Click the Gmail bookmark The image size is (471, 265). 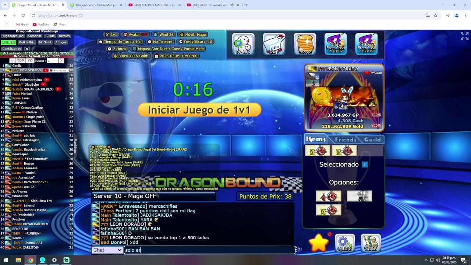(x=22, y=24)
